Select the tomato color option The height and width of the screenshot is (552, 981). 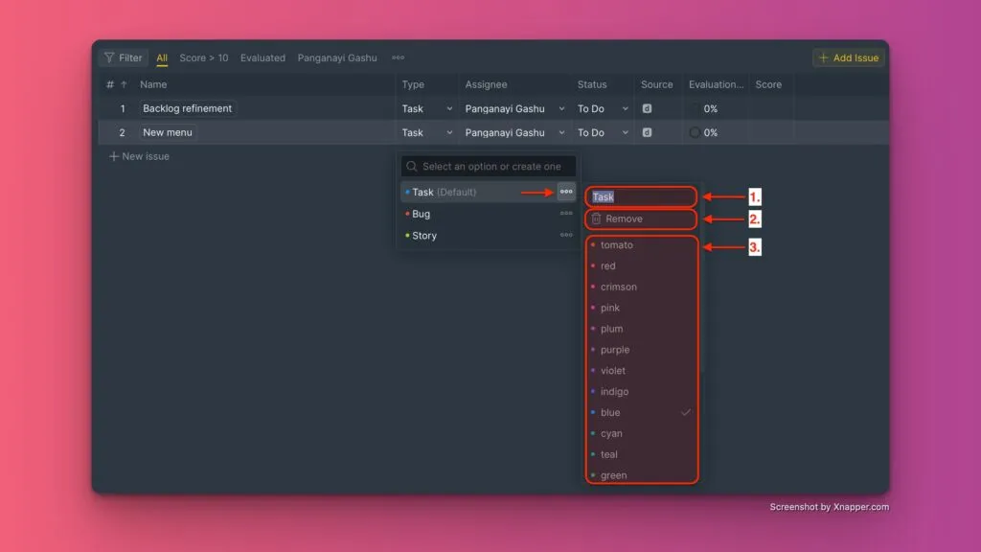(617, 245)
